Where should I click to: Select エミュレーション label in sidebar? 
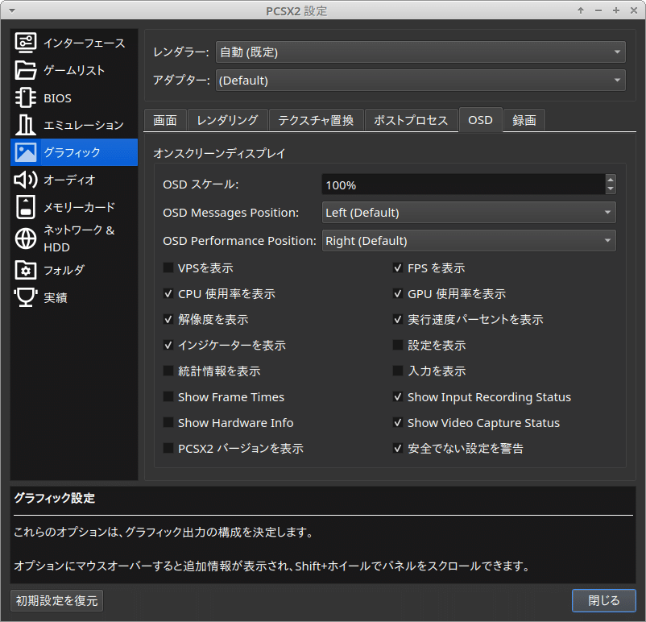tap(84, 125)
